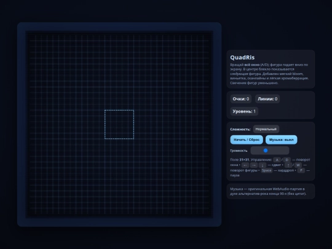Click the A key hint badge
The width and height of the screenshot is (332, 249).
(x=277, y=160)
